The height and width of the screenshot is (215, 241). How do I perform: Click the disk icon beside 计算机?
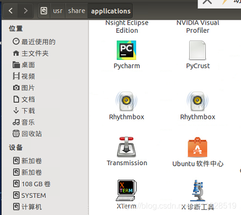16,206
